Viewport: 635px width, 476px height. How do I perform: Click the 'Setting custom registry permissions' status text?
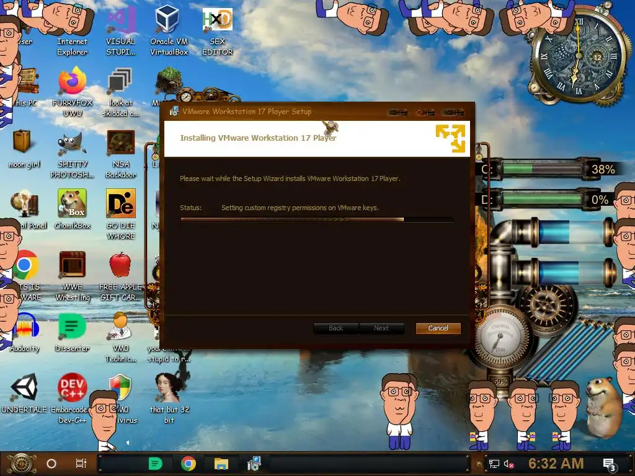pyautogui.click(x=300, y=208)
